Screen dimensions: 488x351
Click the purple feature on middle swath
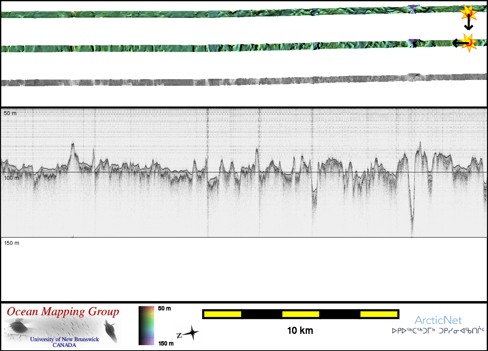pyautogui.click(x=412, y=42)
